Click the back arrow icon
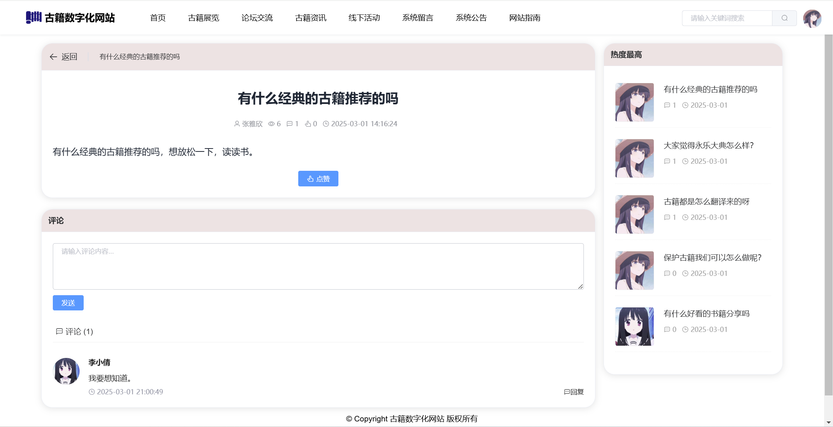This screenshot has width=833, height=427. point(53,57)
